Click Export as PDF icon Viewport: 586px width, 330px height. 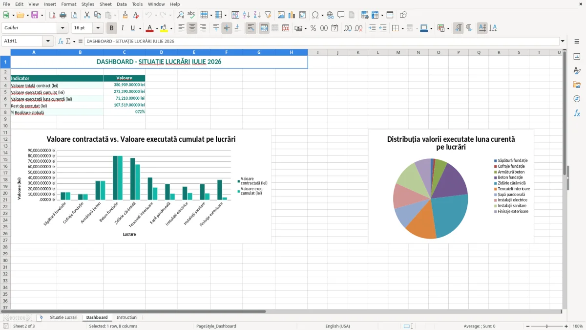(52, 15)
